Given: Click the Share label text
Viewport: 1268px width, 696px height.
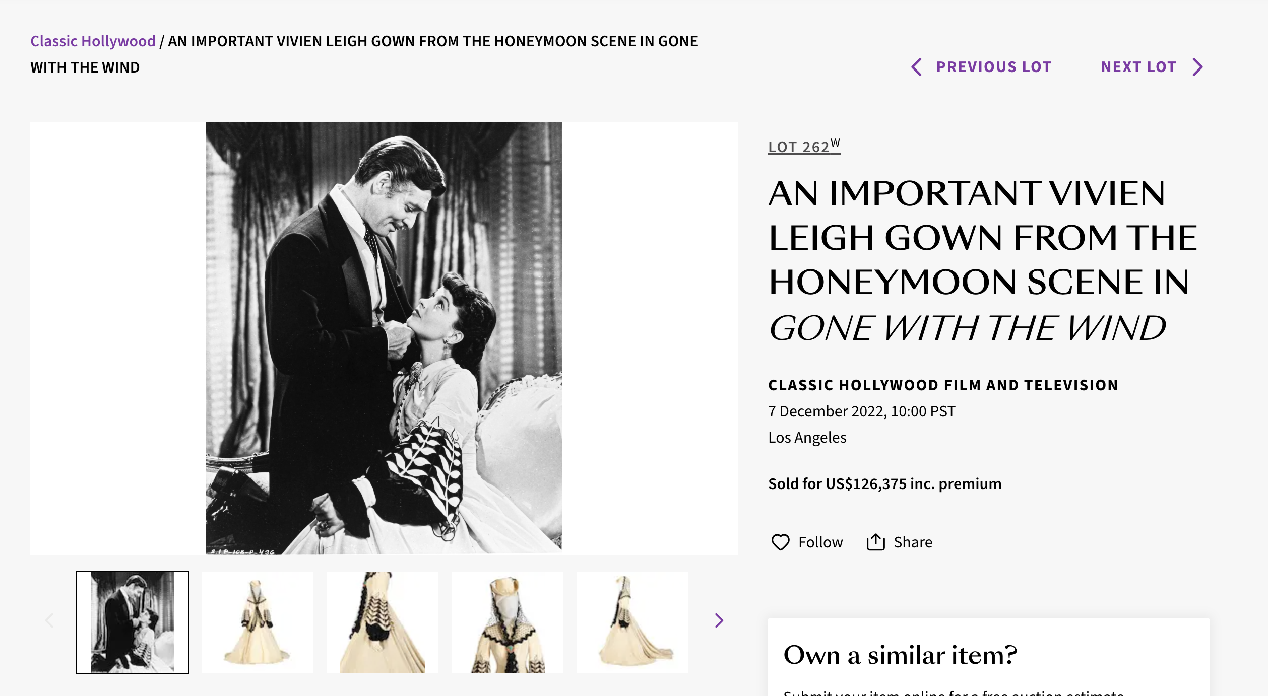Looking at the screenshot, I should (913, 542).
